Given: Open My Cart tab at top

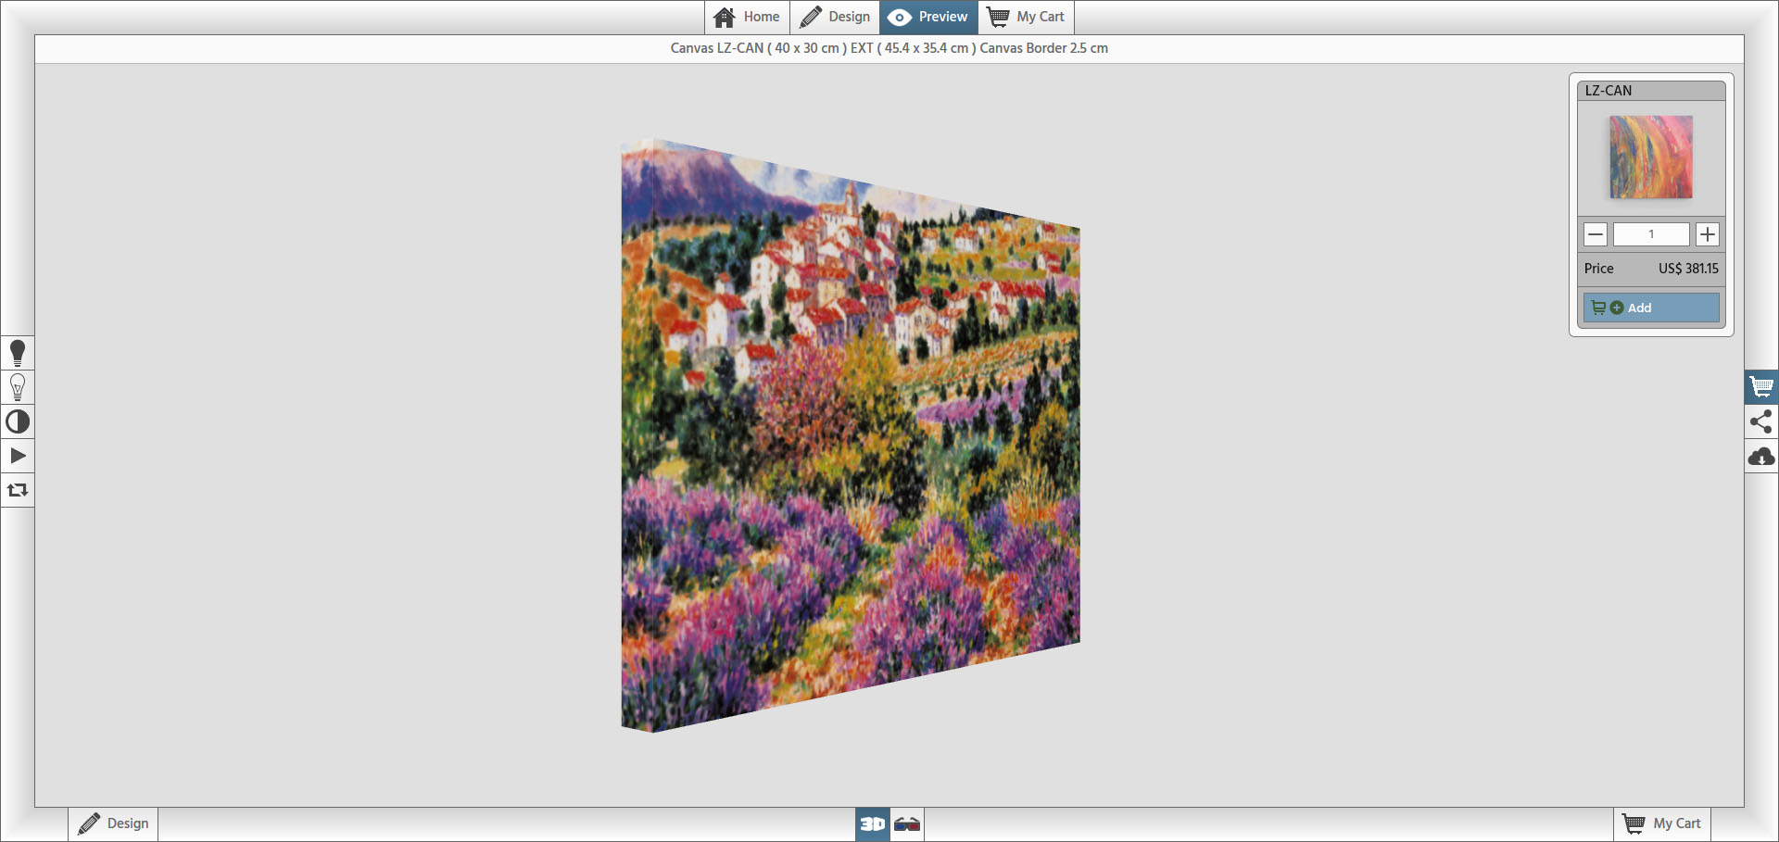Looking at the screenshot, I should point(1026,17).
